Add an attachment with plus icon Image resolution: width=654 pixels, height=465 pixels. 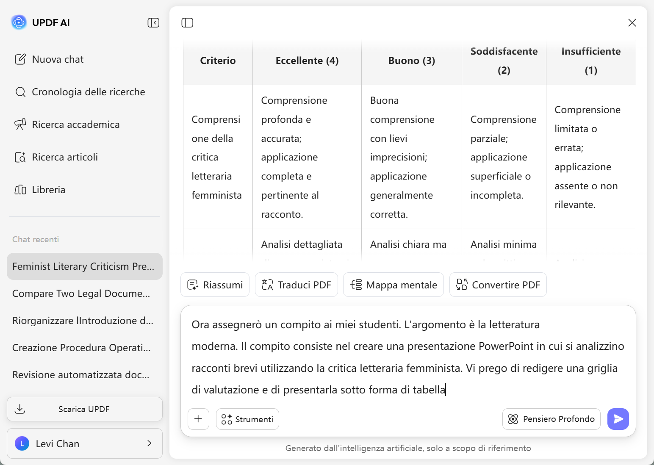coord(198,419)
